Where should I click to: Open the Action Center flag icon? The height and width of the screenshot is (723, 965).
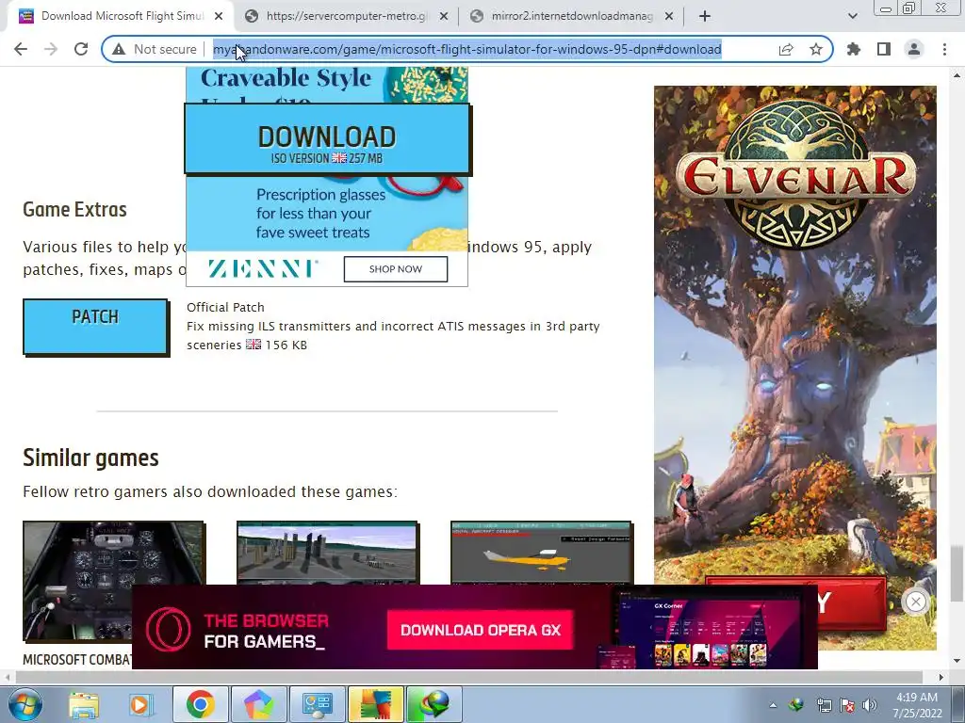tap(847, 705)
